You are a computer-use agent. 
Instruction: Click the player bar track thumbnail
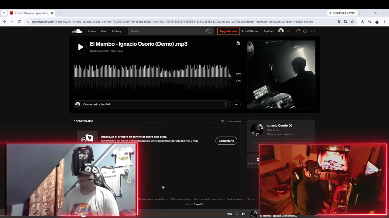[x=254, y=214]
